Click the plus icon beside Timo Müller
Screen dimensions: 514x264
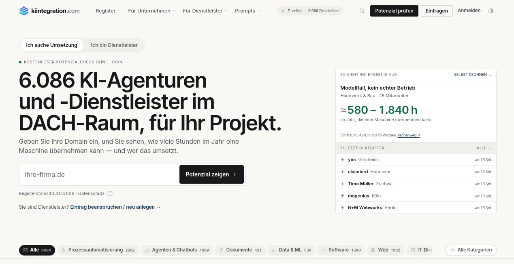click(342, 184)
